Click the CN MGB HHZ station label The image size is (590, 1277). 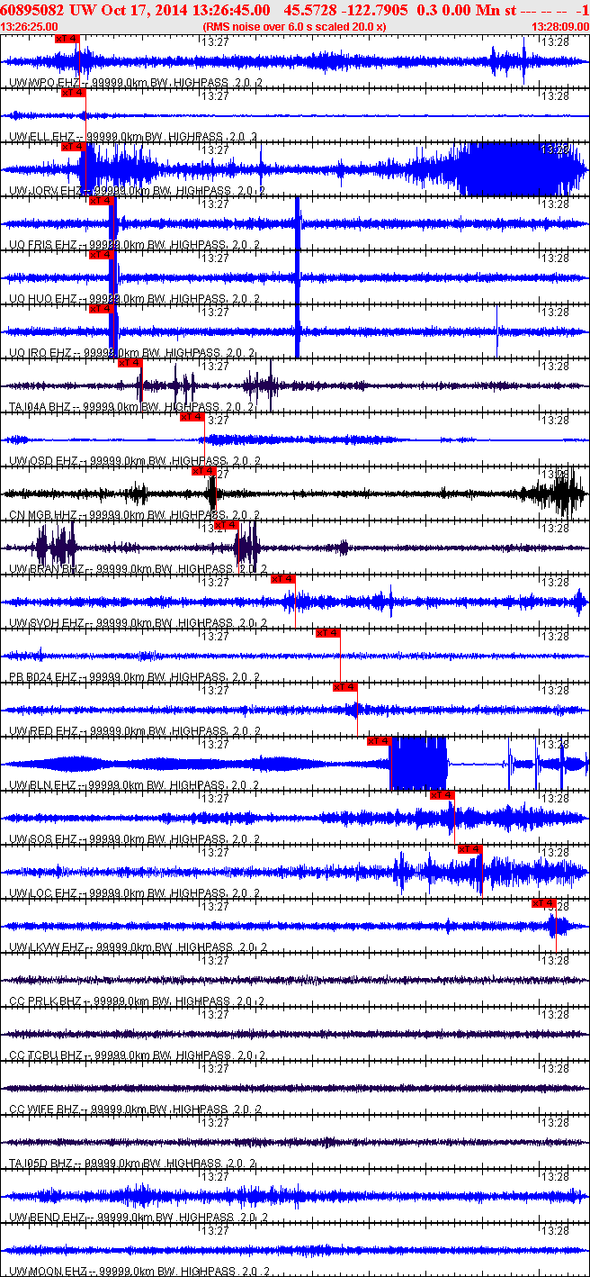(x=44, y=515)
